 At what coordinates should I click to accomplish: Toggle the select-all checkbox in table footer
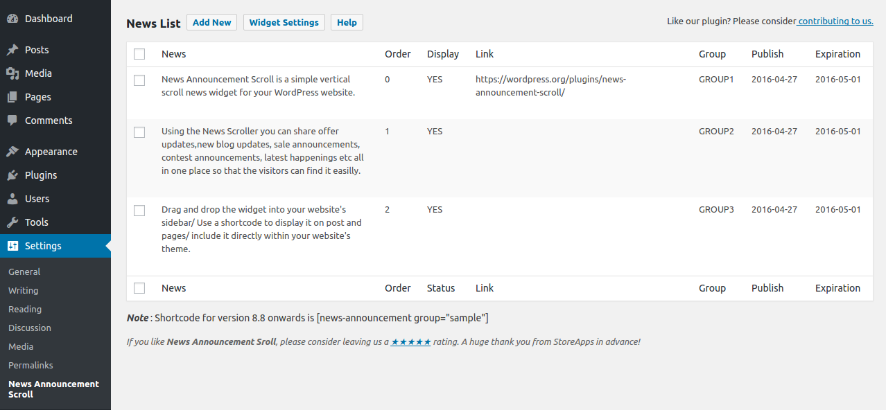139,288
